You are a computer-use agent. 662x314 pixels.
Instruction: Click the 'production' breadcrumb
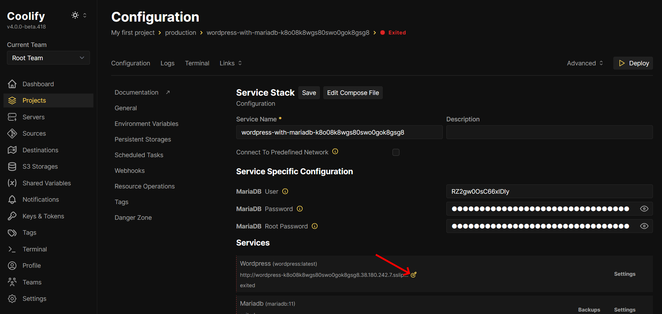181,32
